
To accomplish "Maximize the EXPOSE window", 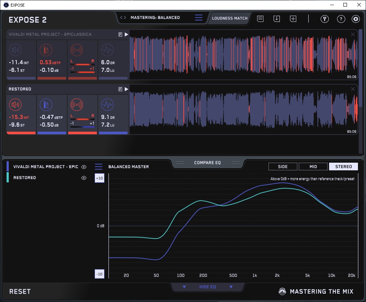I will (345, 5).
